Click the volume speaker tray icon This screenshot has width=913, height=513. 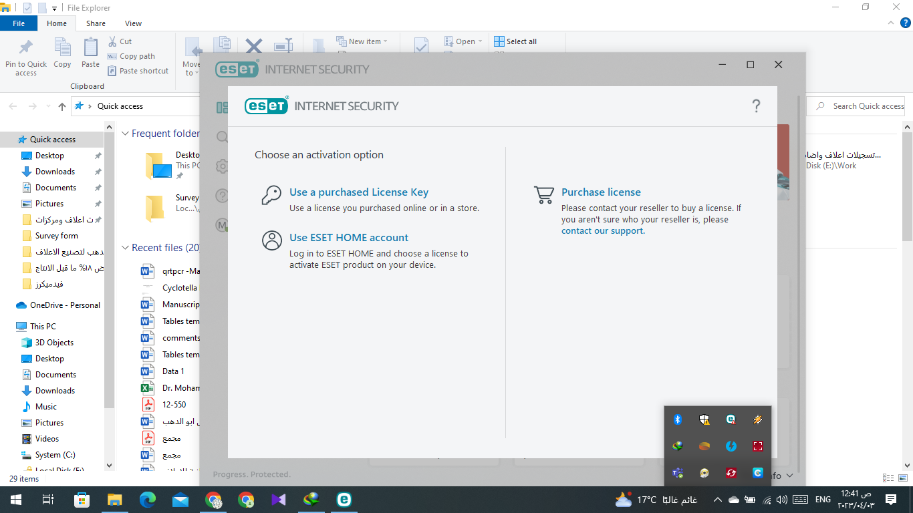[x=782, y=500]
